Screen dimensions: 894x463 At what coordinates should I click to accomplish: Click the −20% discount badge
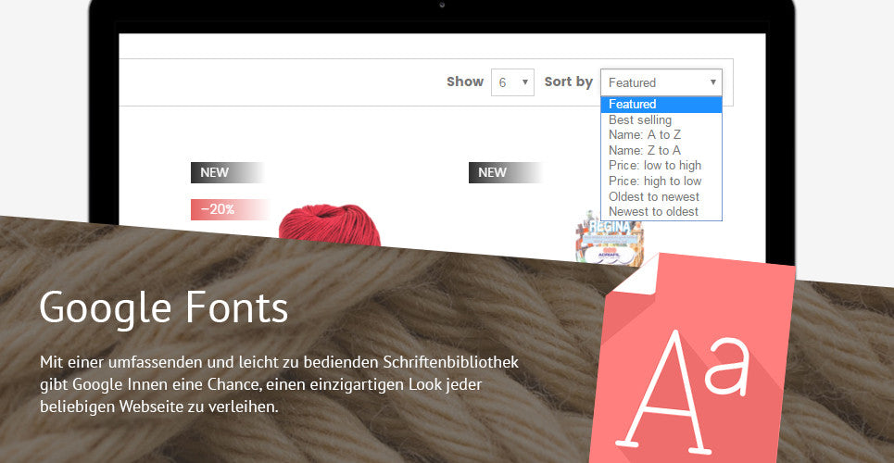230,209
